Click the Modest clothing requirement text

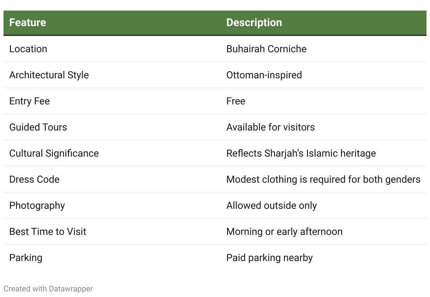pos(323,180)
